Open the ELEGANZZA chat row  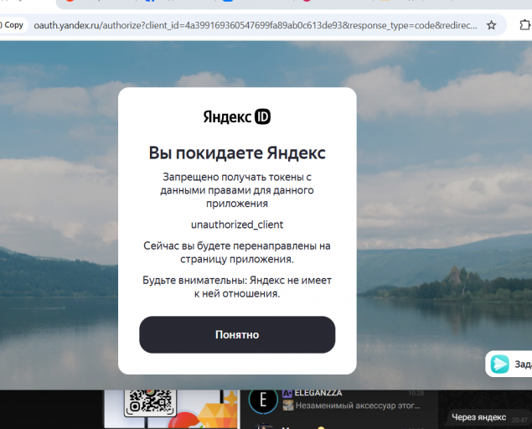coord(338,401)
